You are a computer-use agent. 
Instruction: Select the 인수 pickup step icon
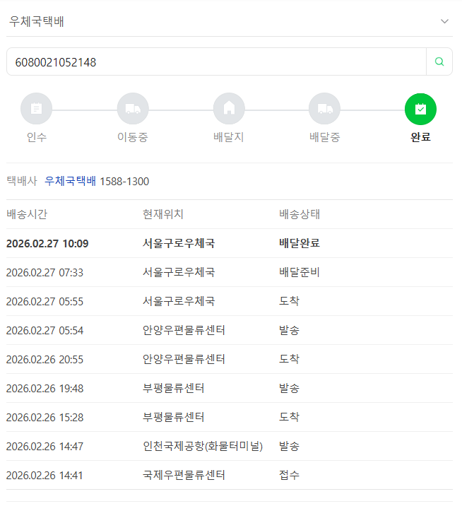36,109
